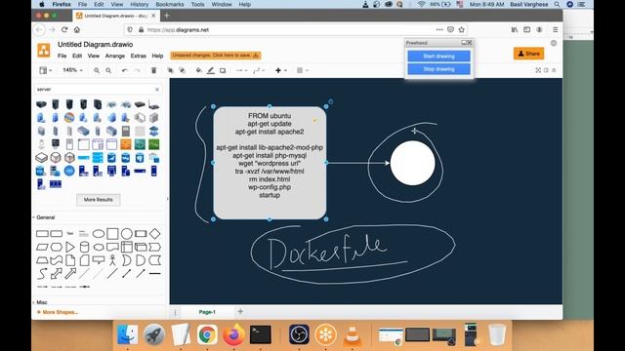Clear the server search field

(x=157, y=90)
